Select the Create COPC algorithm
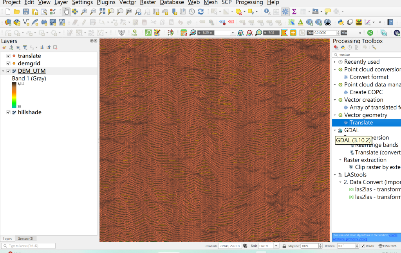 pos(366,92)
